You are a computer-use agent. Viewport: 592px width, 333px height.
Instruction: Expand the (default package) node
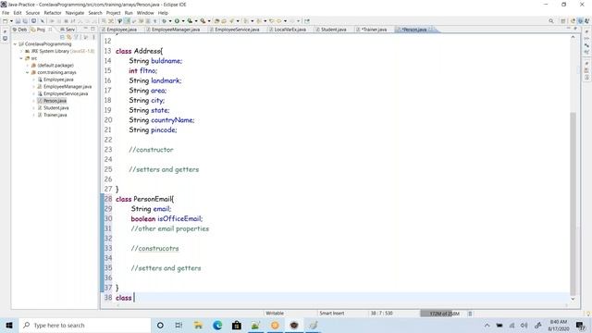(27, 66)
